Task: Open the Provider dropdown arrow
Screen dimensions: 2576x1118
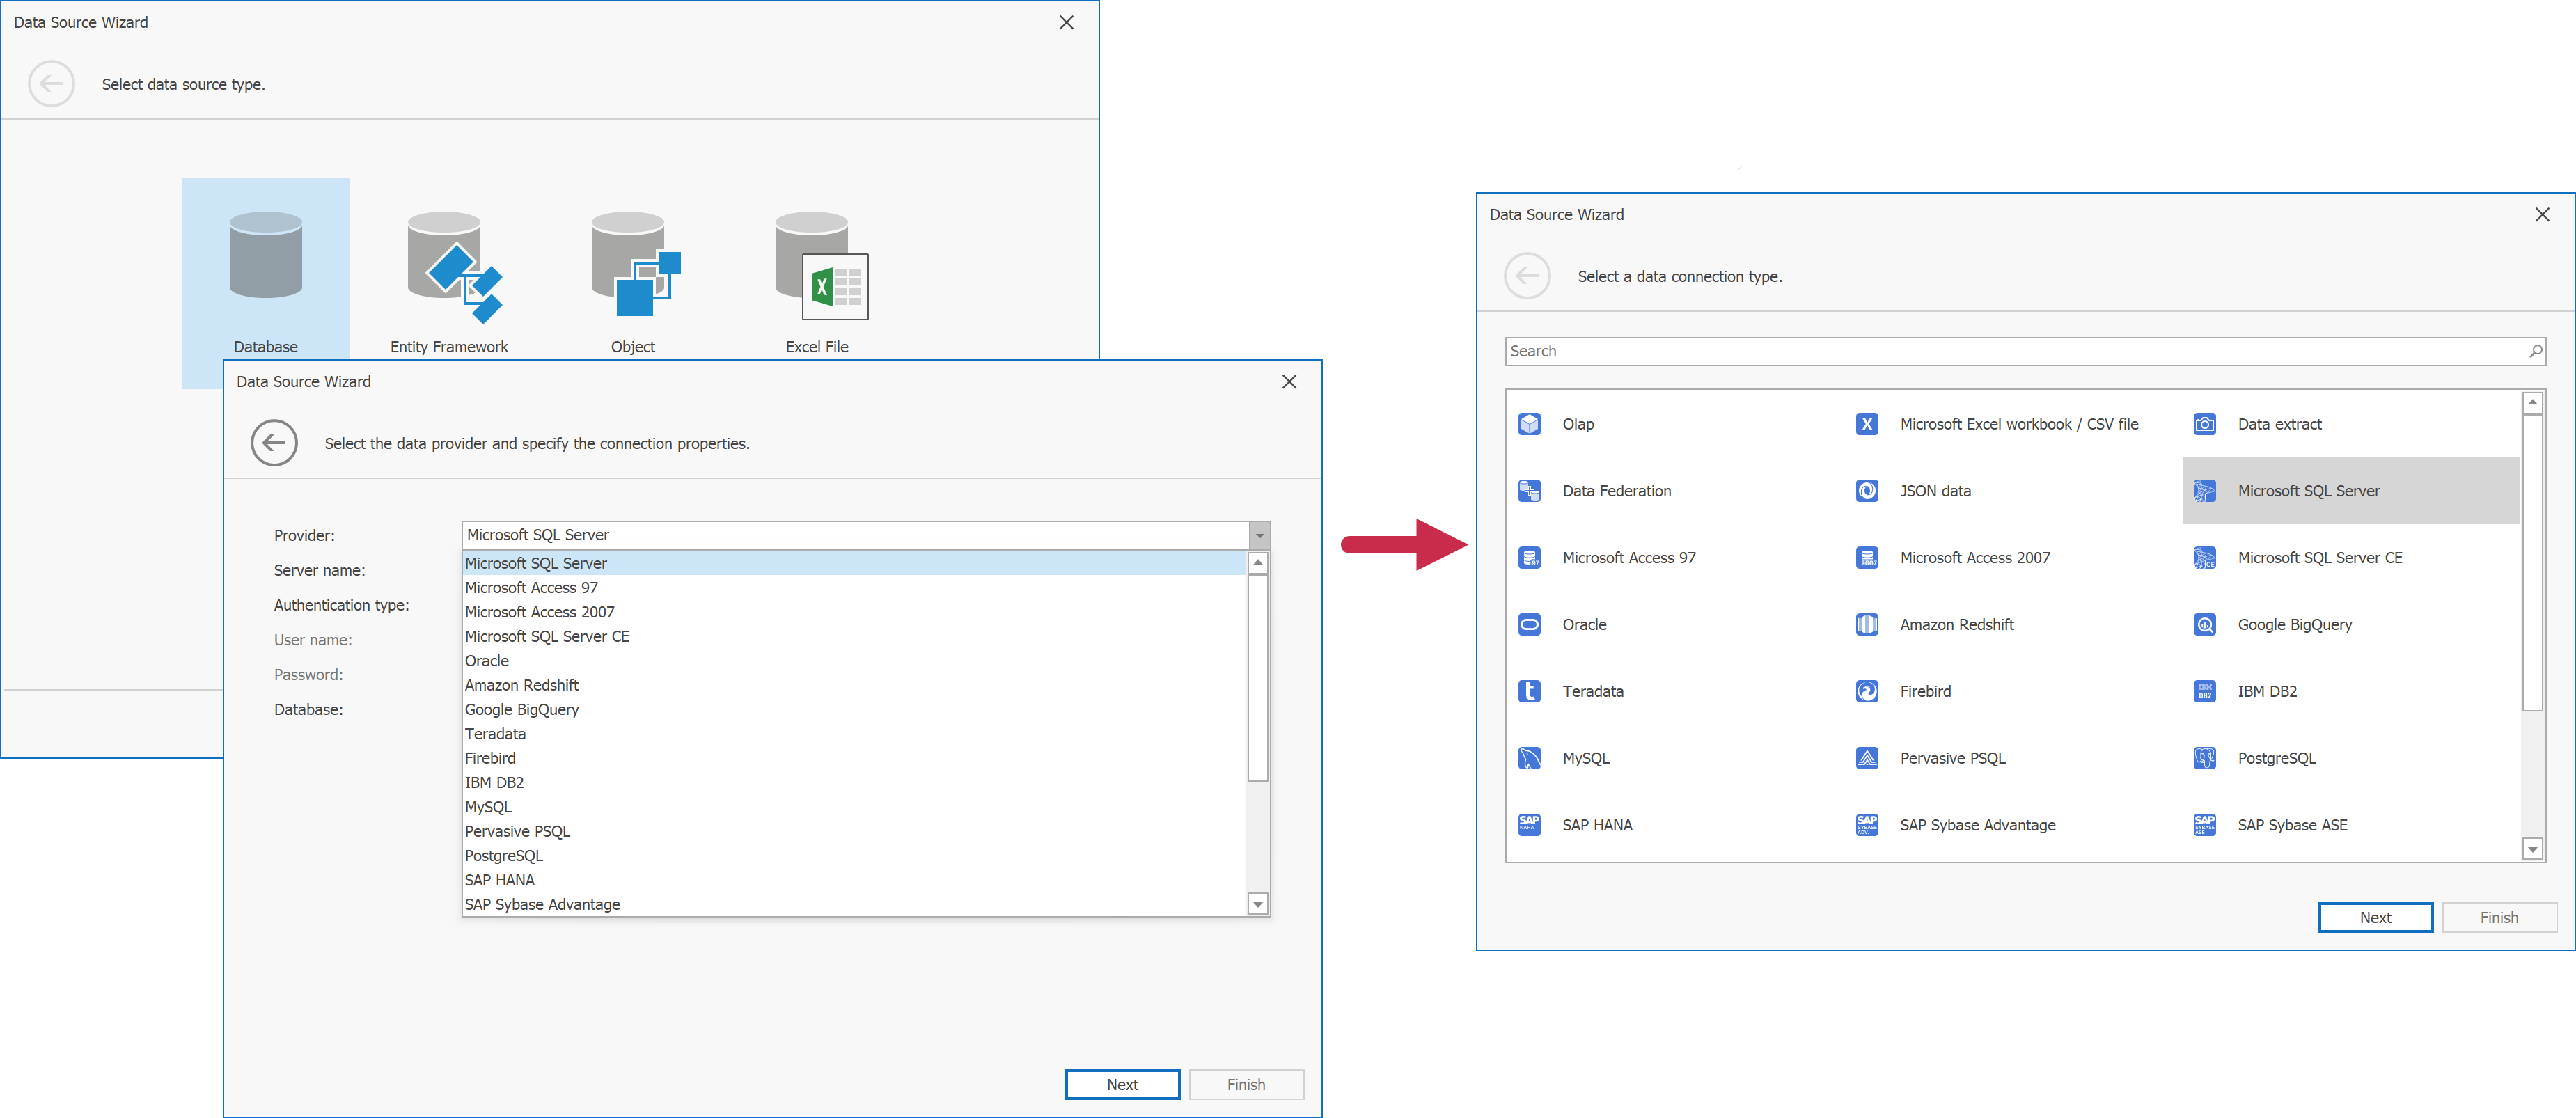Action: (x=1259, y=535)
